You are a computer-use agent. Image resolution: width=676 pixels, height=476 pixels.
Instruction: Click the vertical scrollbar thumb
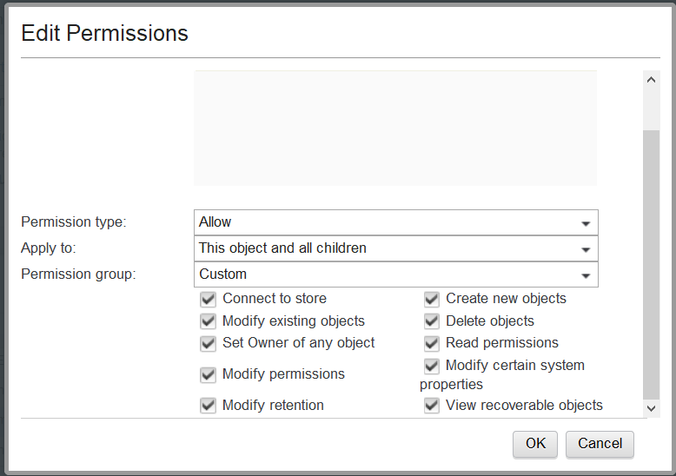pyautogui.click(x=652, y=261)
